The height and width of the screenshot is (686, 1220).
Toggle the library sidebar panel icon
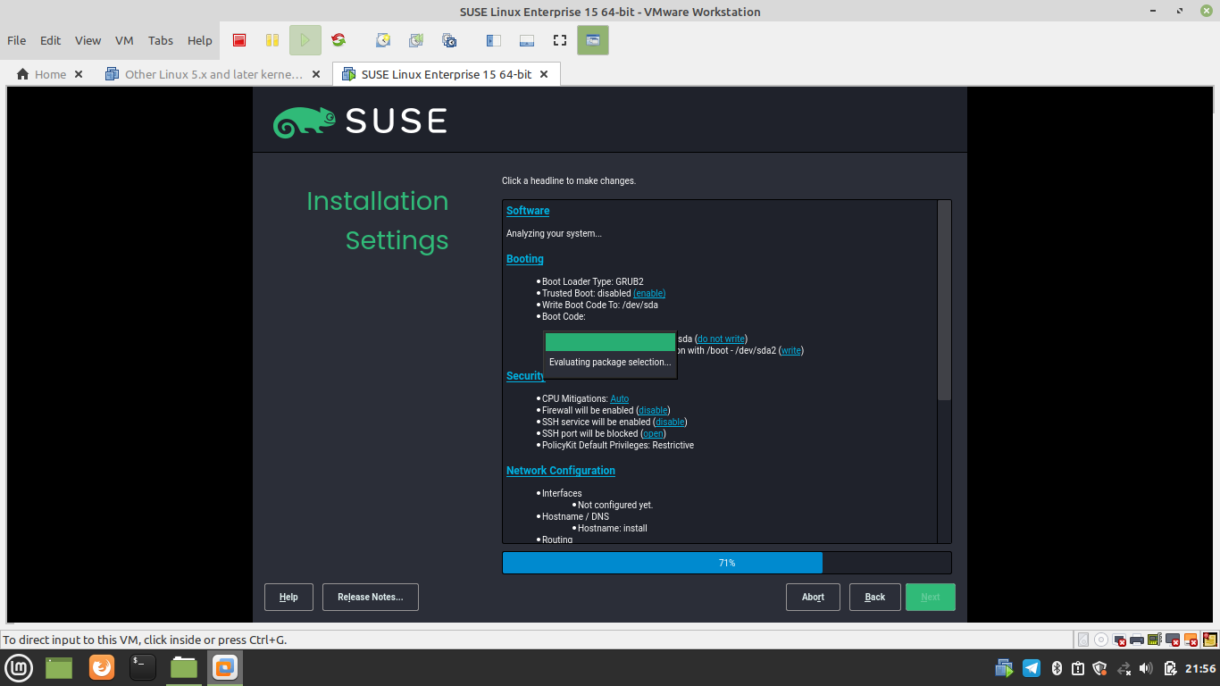494,40
